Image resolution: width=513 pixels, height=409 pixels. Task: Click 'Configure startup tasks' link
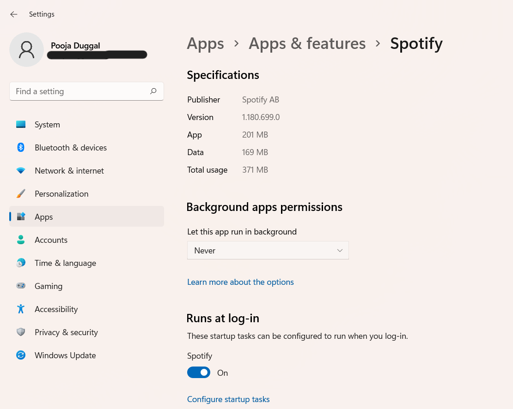[x=228, y=399]
